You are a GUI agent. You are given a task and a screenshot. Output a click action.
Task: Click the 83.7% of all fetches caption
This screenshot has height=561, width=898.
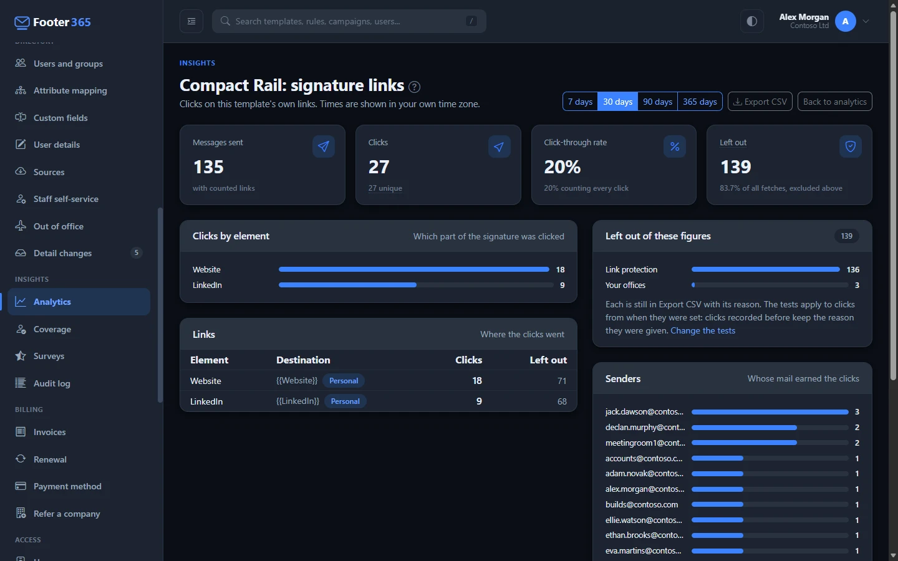point(781,188)
